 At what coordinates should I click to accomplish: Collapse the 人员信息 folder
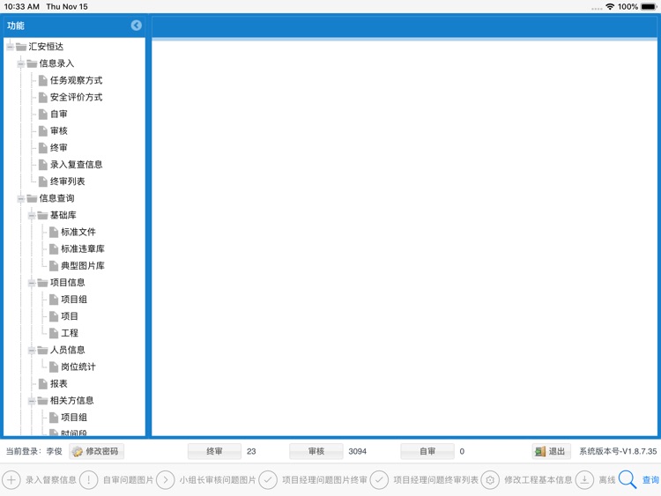(x=32, y=350)
